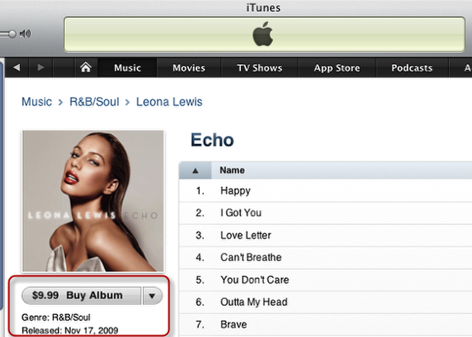Viewport: 472px width, 337px height.
Task: Open the TV Shows tab
Action: click(x=260, y=67)
